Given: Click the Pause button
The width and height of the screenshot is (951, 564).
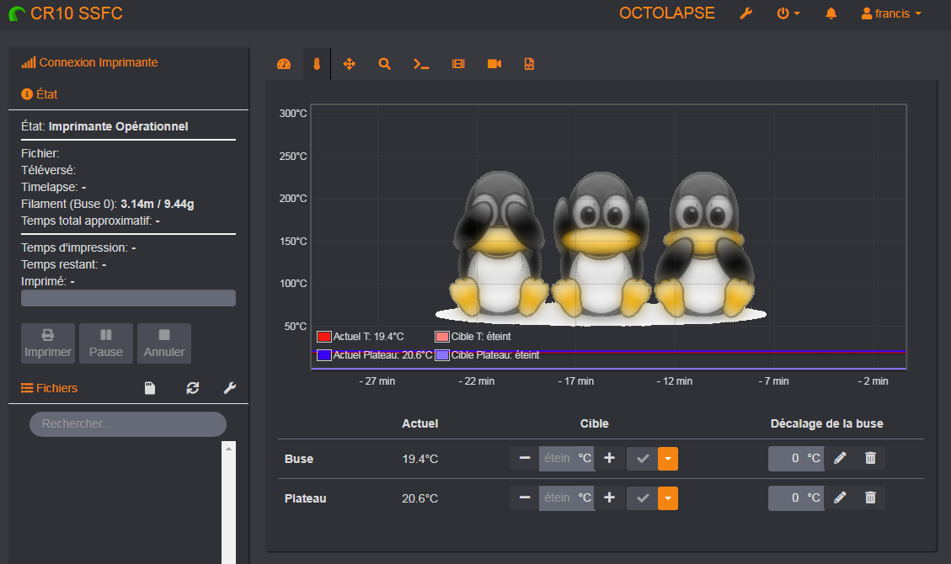Looking at the screenshot, I should (x=106, y=343).
